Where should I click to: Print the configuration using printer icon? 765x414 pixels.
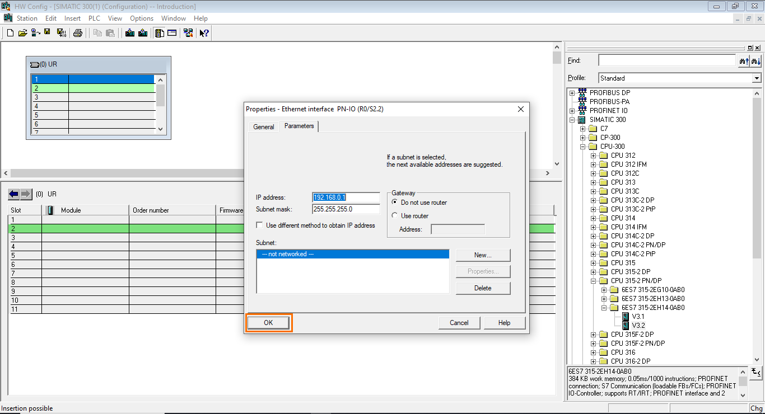(x=78, y=33)
